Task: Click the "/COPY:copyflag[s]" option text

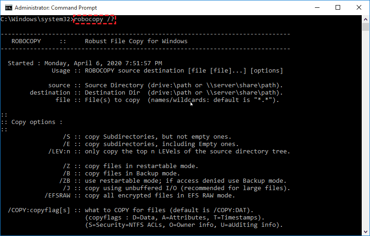Action: point(39,210)
